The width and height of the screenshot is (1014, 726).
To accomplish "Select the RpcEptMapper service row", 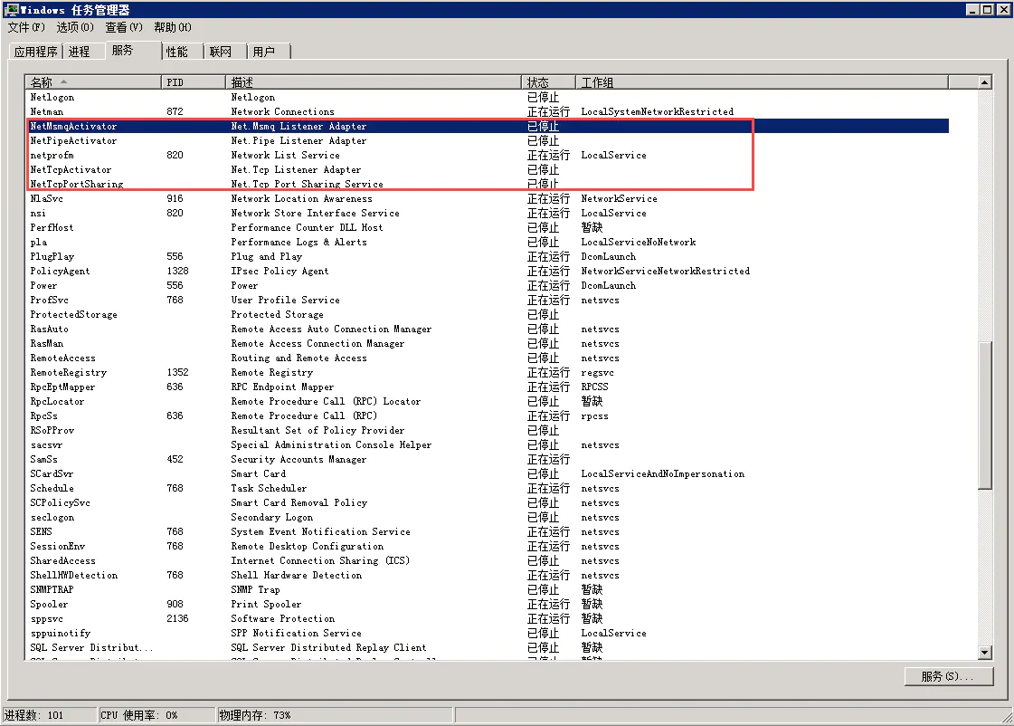I will tap(487, 387).
